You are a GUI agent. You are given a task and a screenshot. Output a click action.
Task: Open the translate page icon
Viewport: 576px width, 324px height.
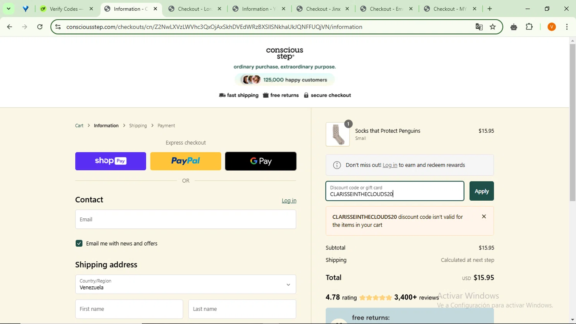(x=479, y=27)
